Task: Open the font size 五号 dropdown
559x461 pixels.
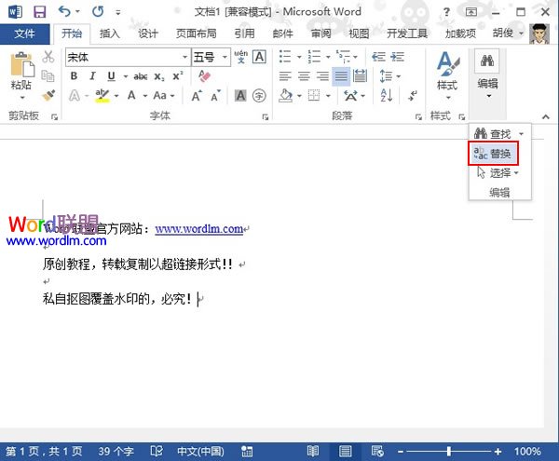Action: 225,57
